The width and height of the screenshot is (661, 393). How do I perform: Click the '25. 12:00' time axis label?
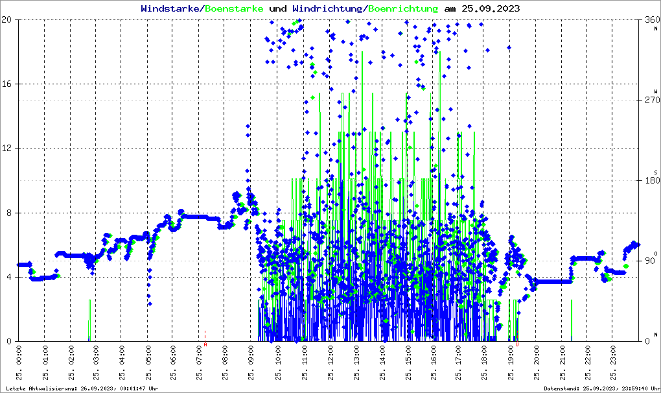tap(330, 363)
